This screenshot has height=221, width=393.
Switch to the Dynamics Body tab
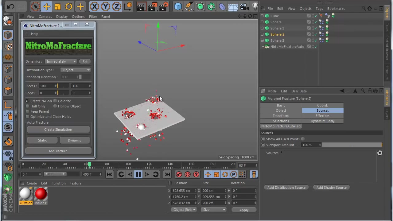(x=322, y=121)
